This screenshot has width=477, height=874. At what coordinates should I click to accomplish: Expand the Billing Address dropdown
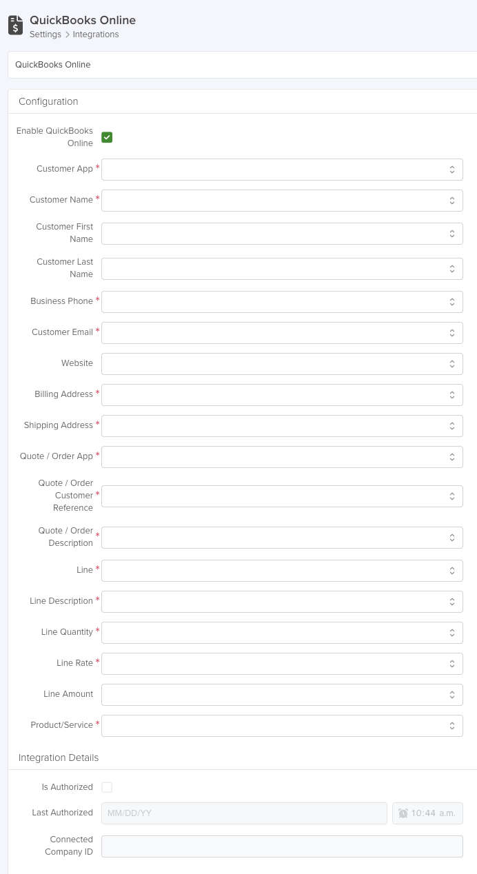(x=282, y=395)
